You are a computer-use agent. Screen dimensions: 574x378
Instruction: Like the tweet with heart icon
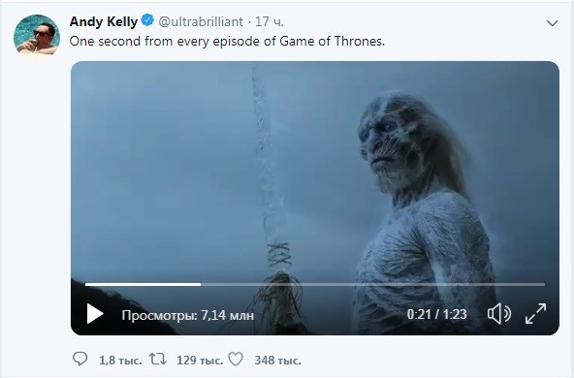(x=236, y=359)
